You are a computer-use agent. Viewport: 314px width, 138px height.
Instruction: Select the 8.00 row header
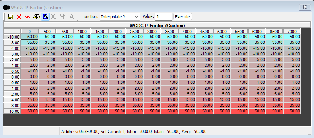pyautogui.click(x=12, y=106)
